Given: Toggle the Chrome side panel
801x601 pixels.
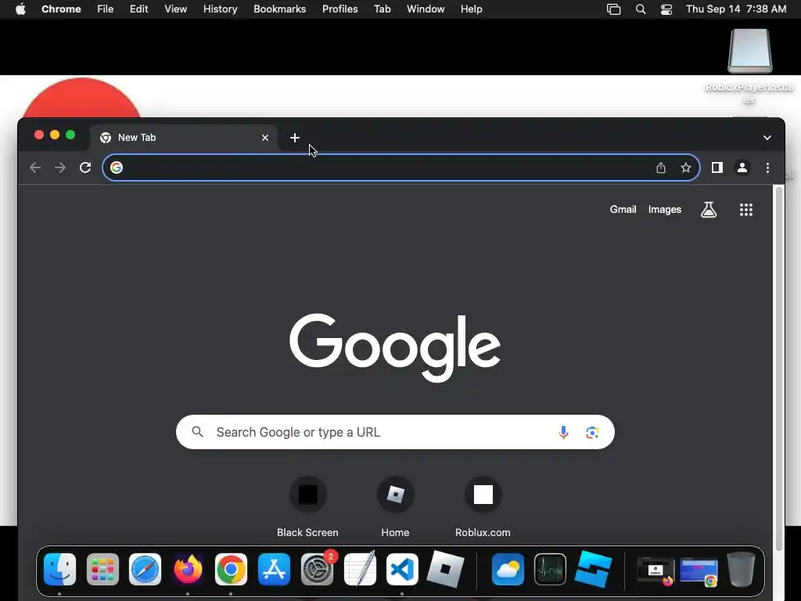Looking at the screenshot, I should tap(717, 167).
